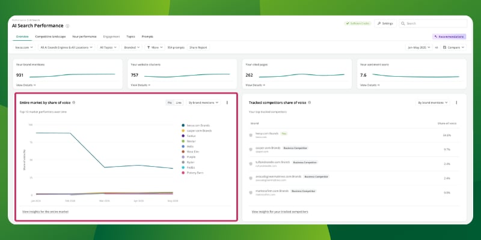Open the leesa.com domain dropdown

24,47
